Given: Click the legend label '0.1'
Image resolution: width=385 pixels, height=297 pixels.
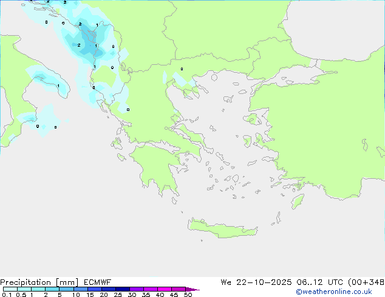Looking at the screenshot, I should coord(7,295).
